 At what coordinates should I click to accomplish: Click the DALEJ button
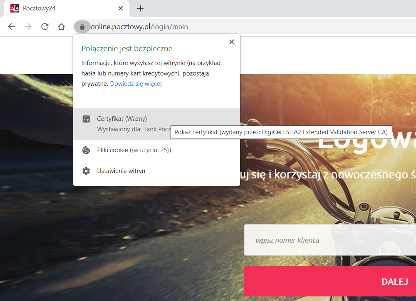coord(330,281)
